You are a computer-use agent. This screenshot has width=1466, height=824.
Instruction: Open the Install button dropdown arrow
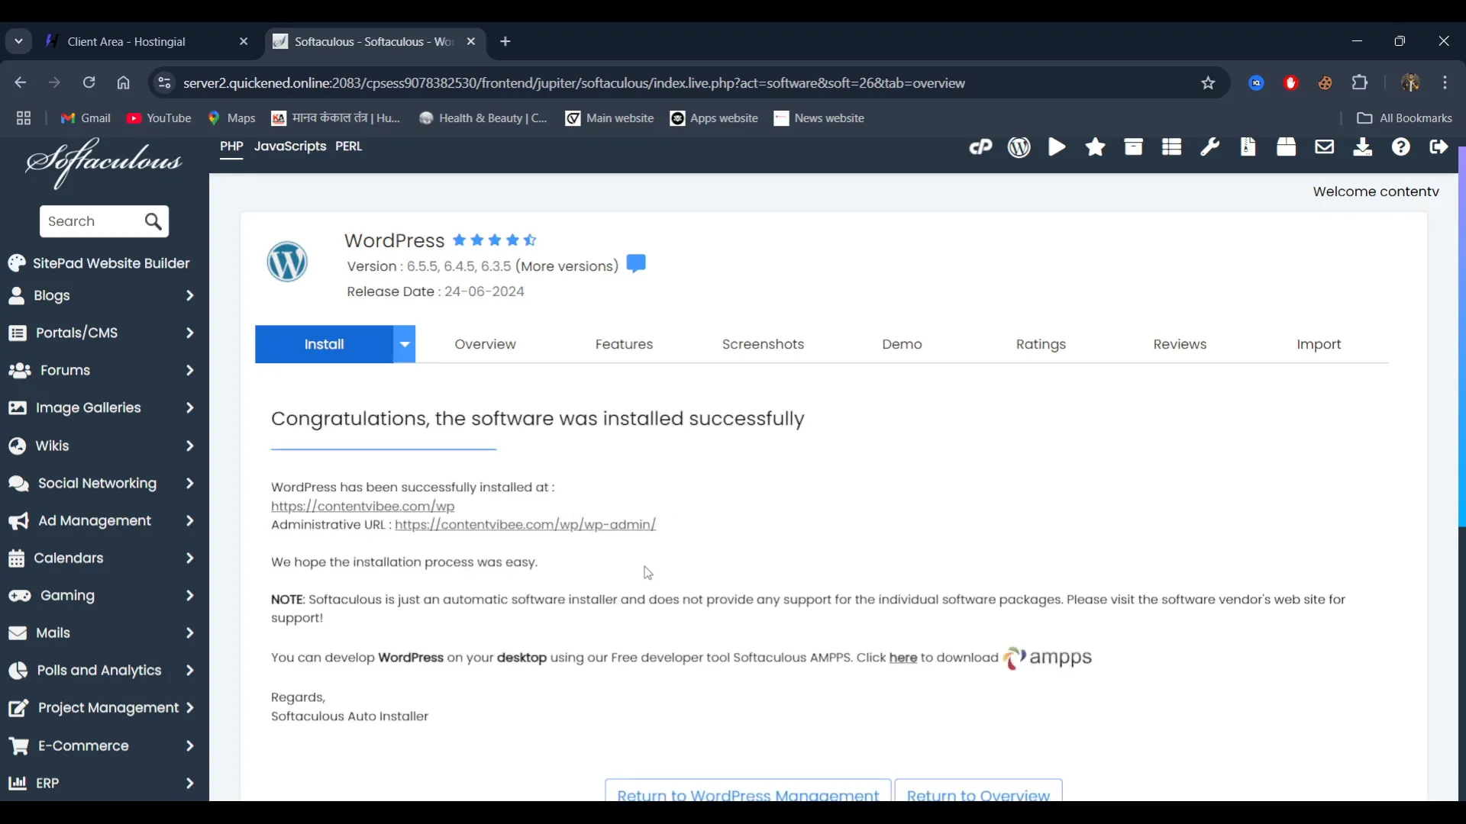(x=405, y=344)
